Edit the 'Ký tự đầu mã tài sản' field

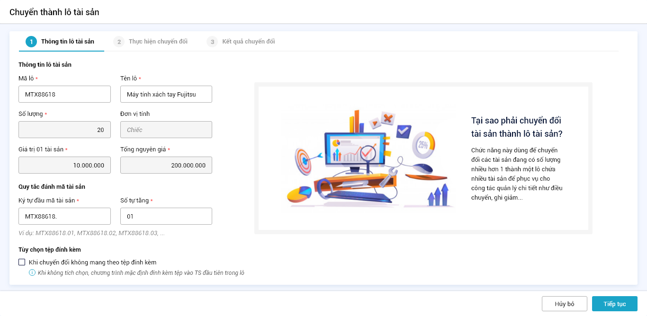[64, 216]
